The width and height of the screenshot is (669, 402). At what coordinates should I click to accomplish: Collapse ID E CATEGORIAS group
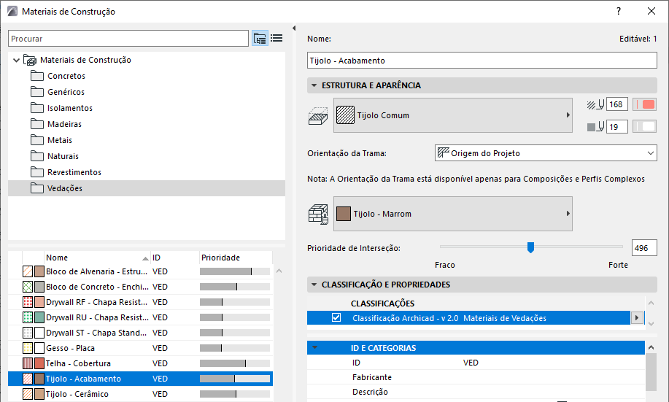click(x=315, y=347)
